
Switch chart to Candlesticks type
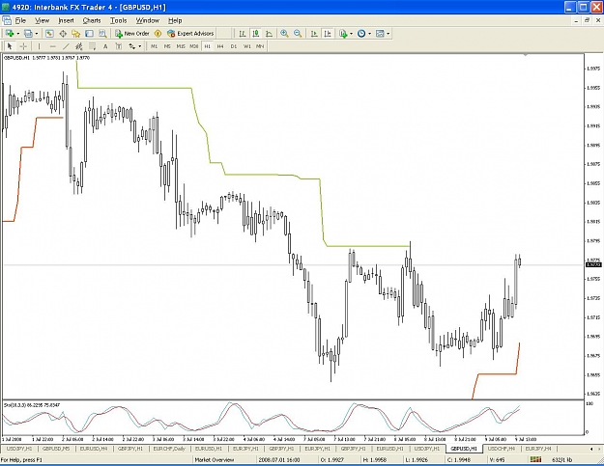(x=255, y=34)
